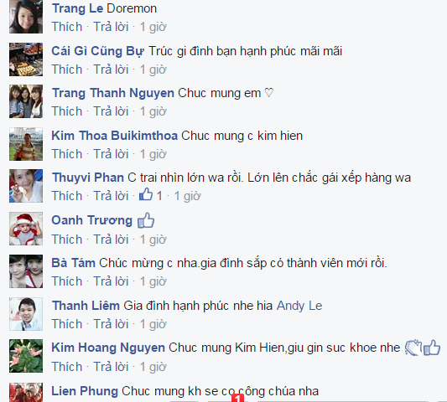Open Oanh Trương's baby Santa avatar
This screenshot has height=402, width=447.
pyautogui.click(x=26, y=229)
